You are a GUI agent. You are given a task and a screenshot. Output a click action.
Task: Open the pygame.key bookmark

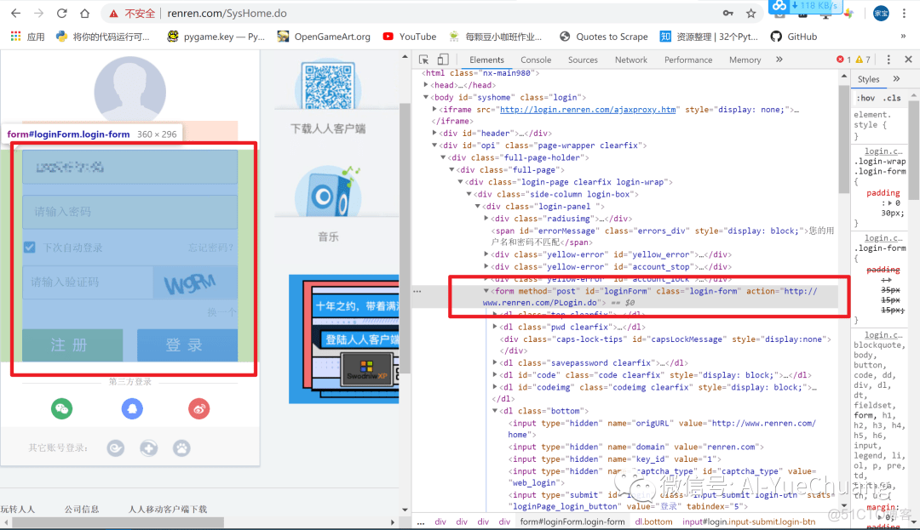(x=216, y=37)
